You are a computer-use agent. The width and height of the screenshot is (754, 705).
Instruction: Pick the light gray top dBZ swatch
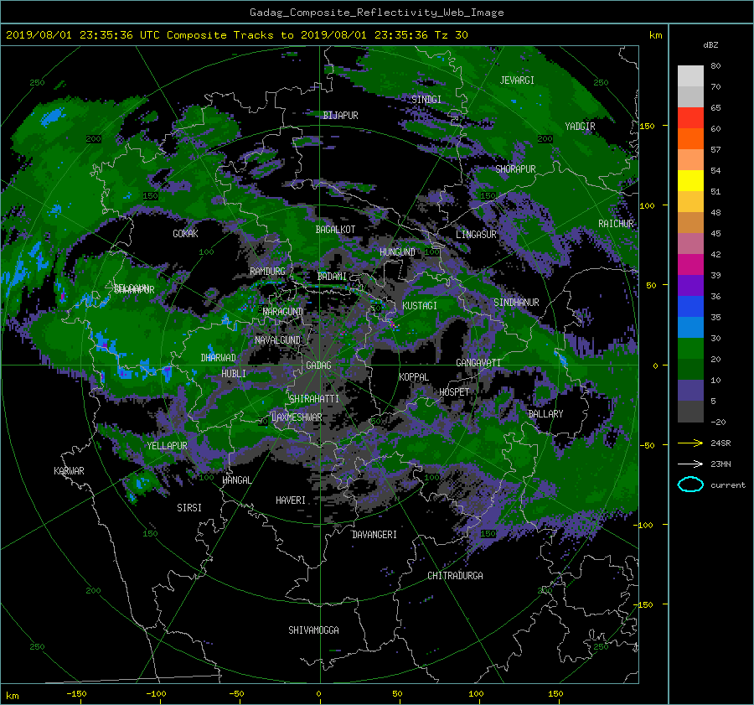(690, 75)
